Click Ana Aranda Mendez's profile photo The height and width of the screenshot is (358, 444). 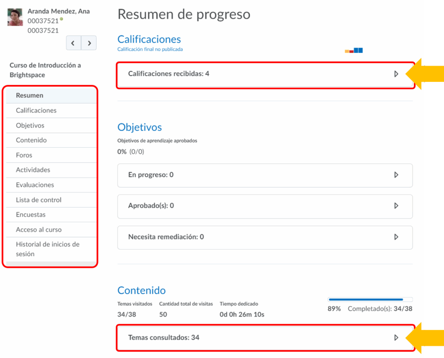15,18
